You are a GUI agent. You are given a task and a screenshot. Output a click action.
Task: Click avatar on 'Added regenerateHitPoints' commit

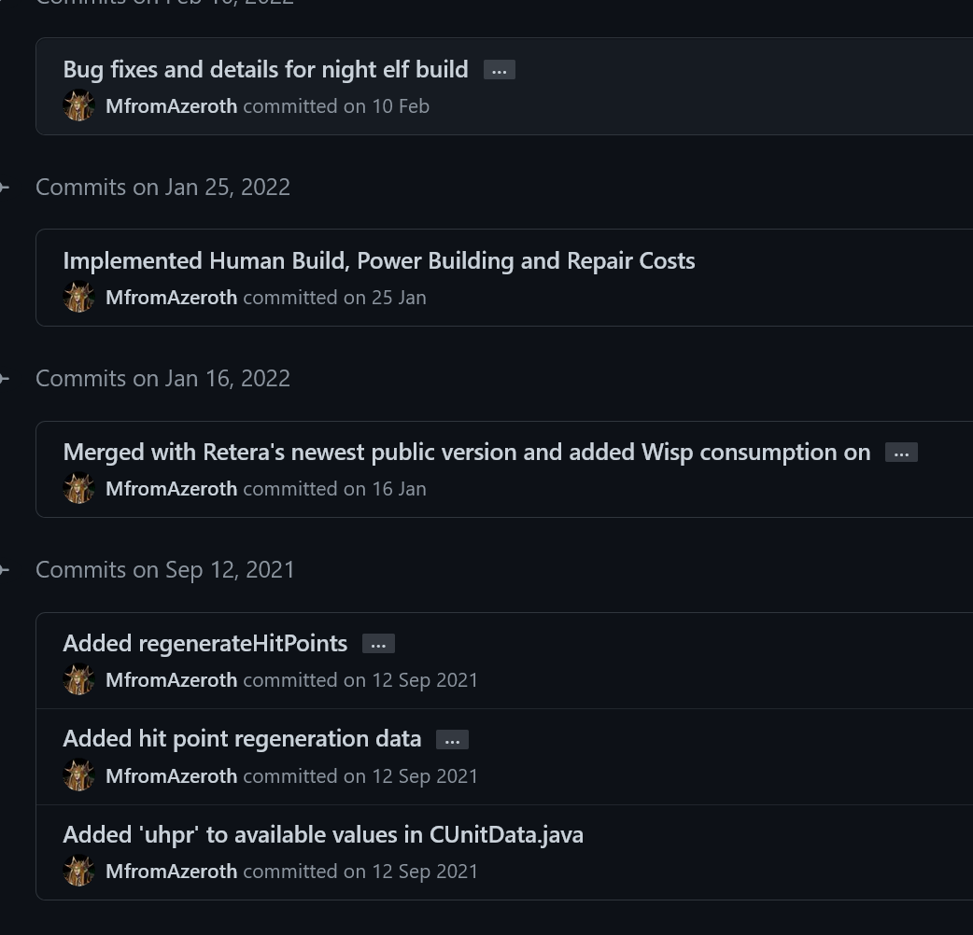[x=78, y=679]
